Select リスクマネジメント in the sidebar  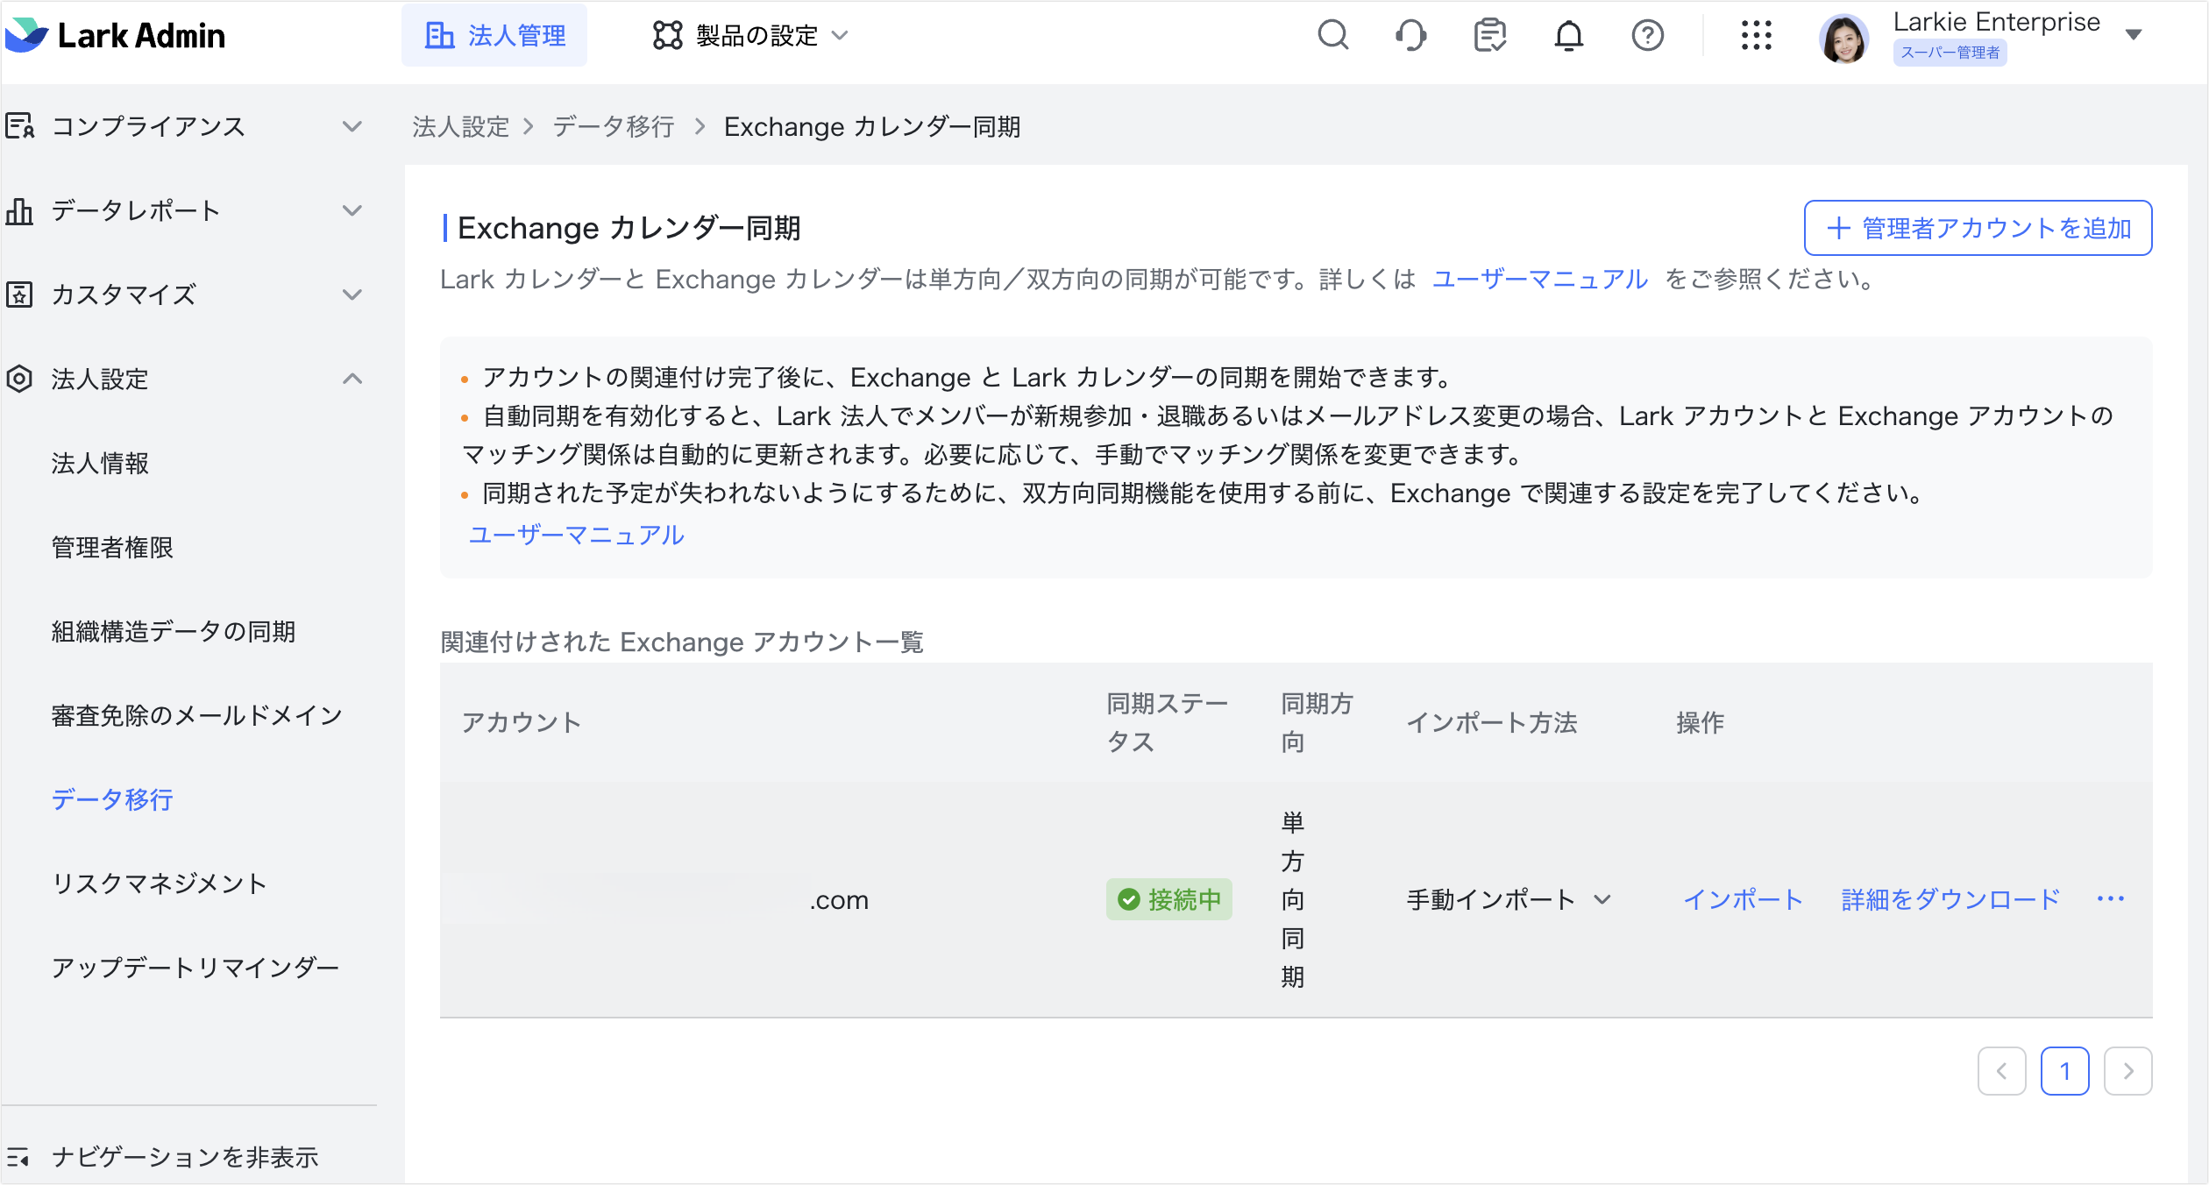point(160,883)
